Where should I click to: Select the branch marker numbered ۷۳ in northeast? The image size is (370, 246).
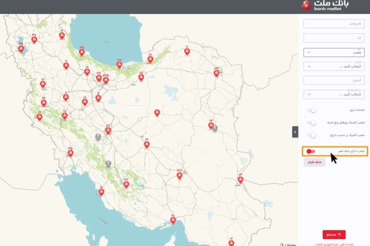click(x=216, y=73)
